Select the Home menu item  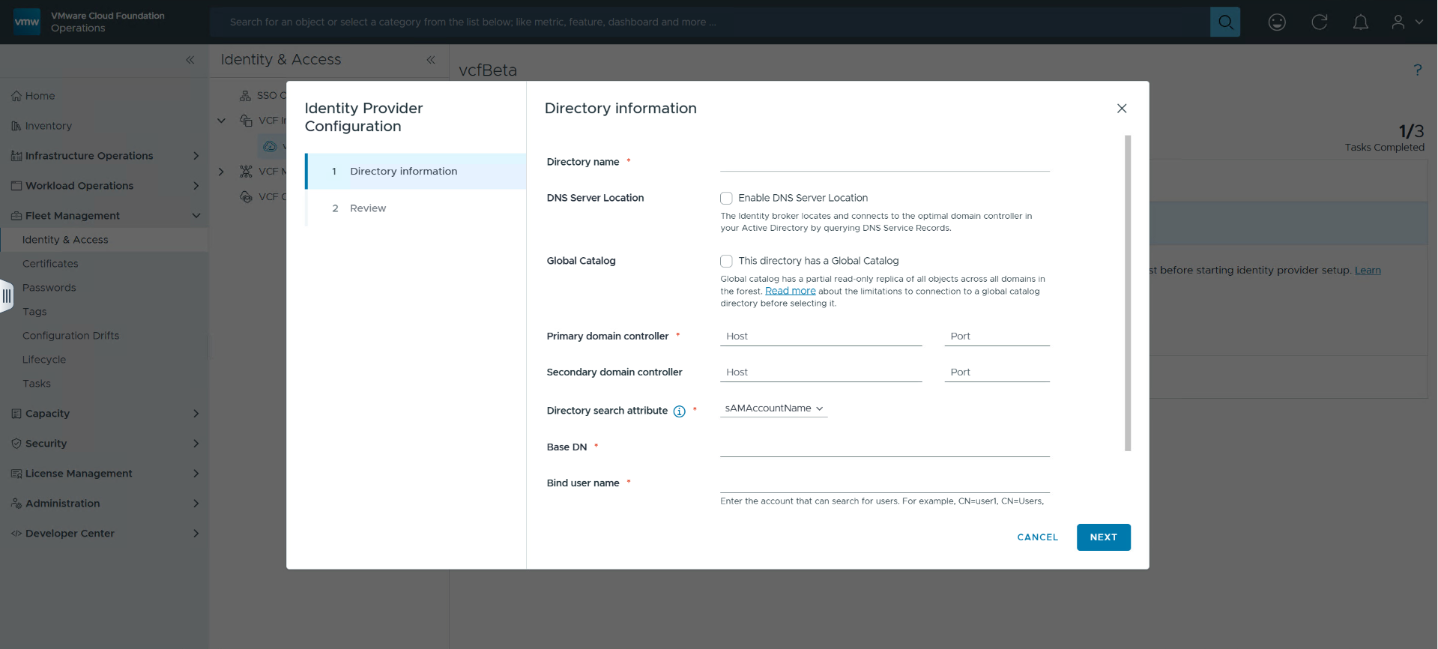point(104,96)
